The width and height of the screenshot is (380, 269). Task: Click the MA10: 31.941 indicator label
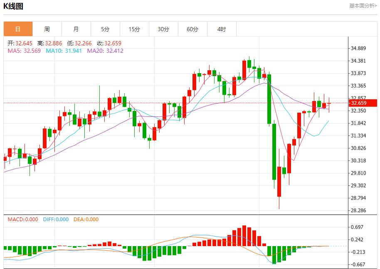pos(63,51)
